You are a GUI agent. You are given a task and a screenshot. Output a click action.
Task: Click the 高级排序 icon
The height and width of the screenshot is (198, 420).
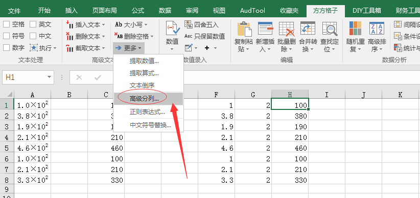point(377,29)
